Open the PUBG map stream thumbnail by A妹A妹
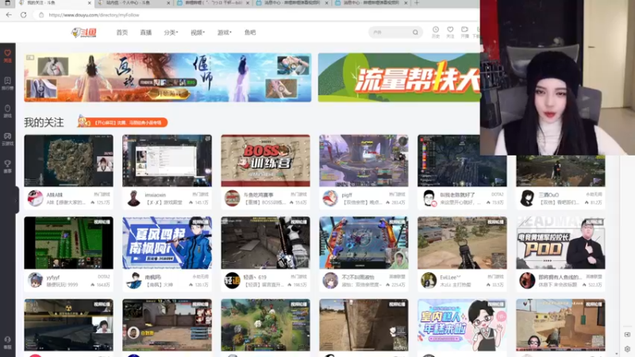The width and height of the screenshot is (635, 357). 68,161
